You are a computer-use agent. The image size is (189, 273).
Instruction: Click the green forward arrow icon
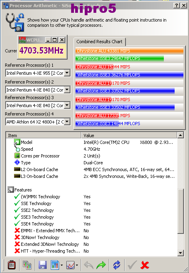pyautogui.click(x=101, y=265)
